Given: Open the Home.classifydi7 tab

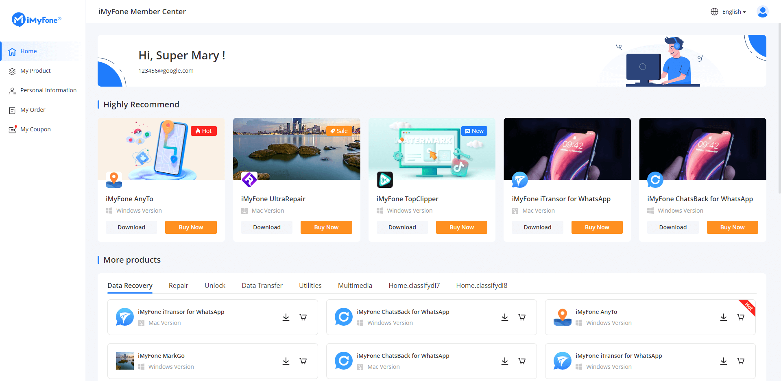Looking at the screenshot, I should (x=414, y=285).
